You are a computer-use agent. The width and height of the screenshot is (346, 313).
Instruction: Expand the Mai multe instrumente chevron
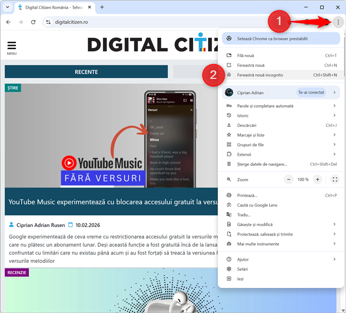335,244
